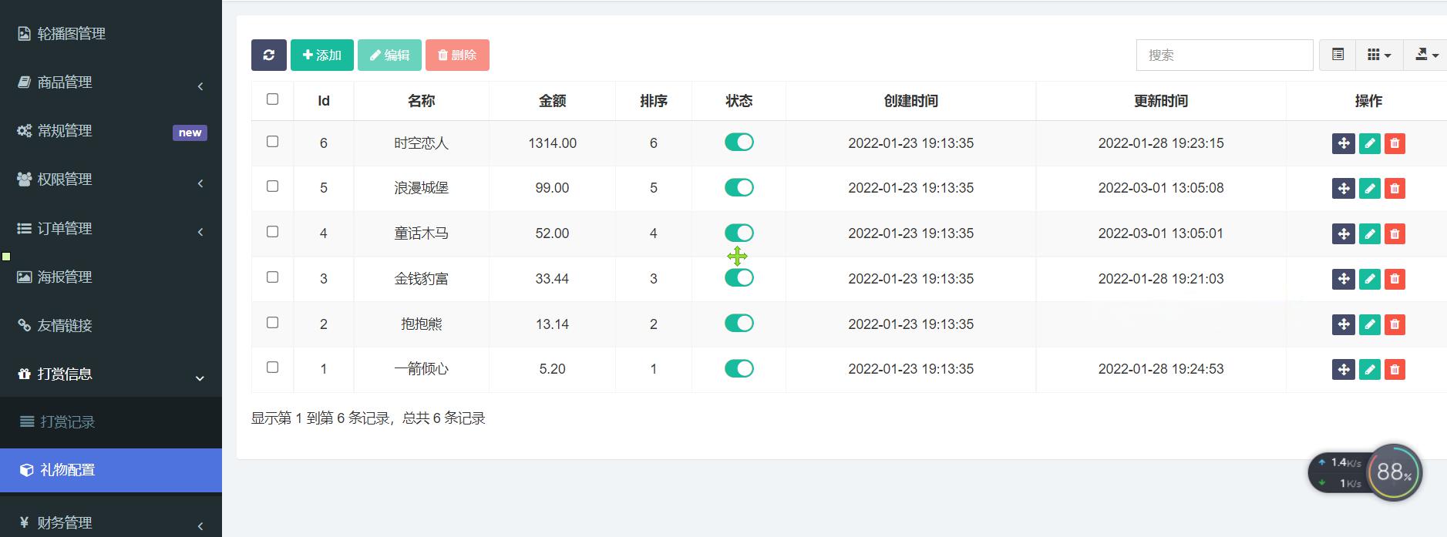Screen dimensions: 1447x537
Task: Toggle the status switch for 浪漫城堡
Action: pyautogui.click(x=739, y=187)
